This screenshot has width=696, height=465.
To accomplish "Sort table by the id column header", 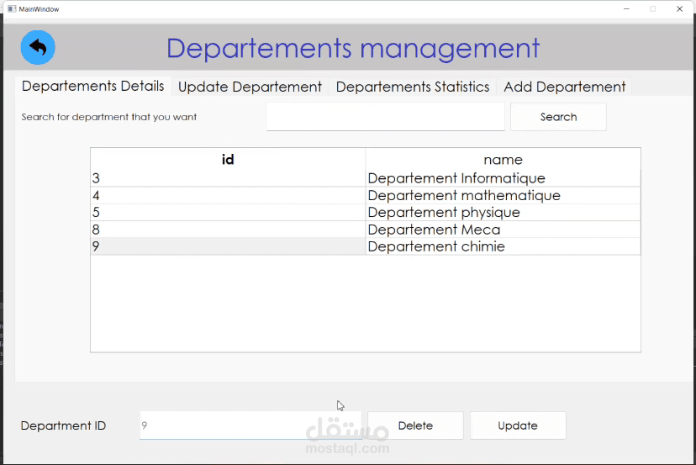I will tap(228, 160).
